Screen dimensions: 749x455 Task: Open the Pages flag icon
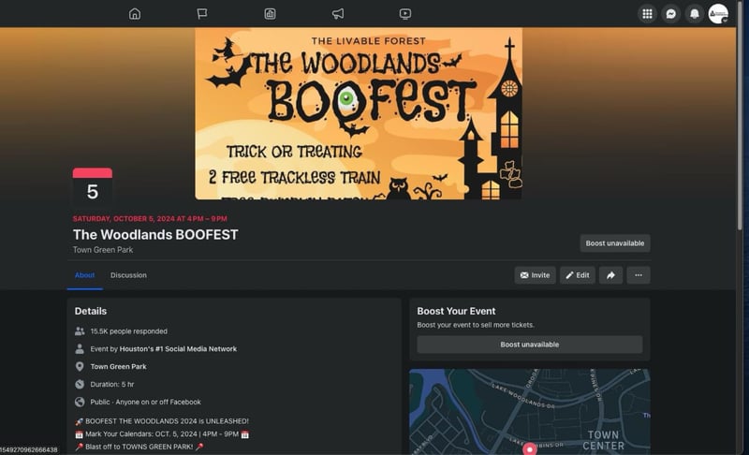tap(202, 14)
